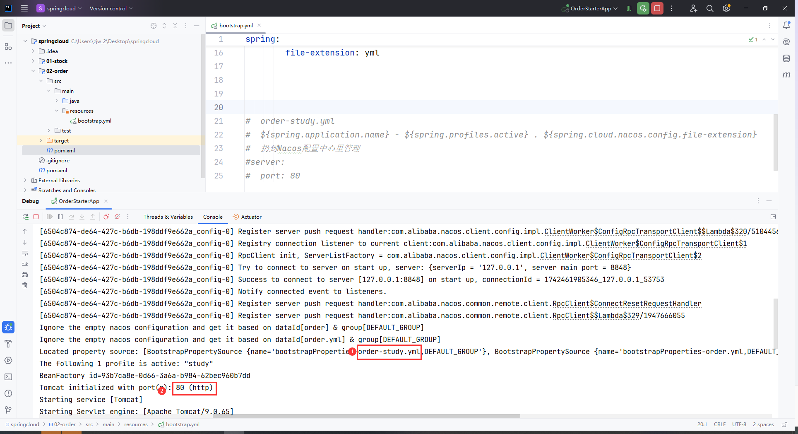
Task: Open Maven tool window
Action: click(786, 75)
